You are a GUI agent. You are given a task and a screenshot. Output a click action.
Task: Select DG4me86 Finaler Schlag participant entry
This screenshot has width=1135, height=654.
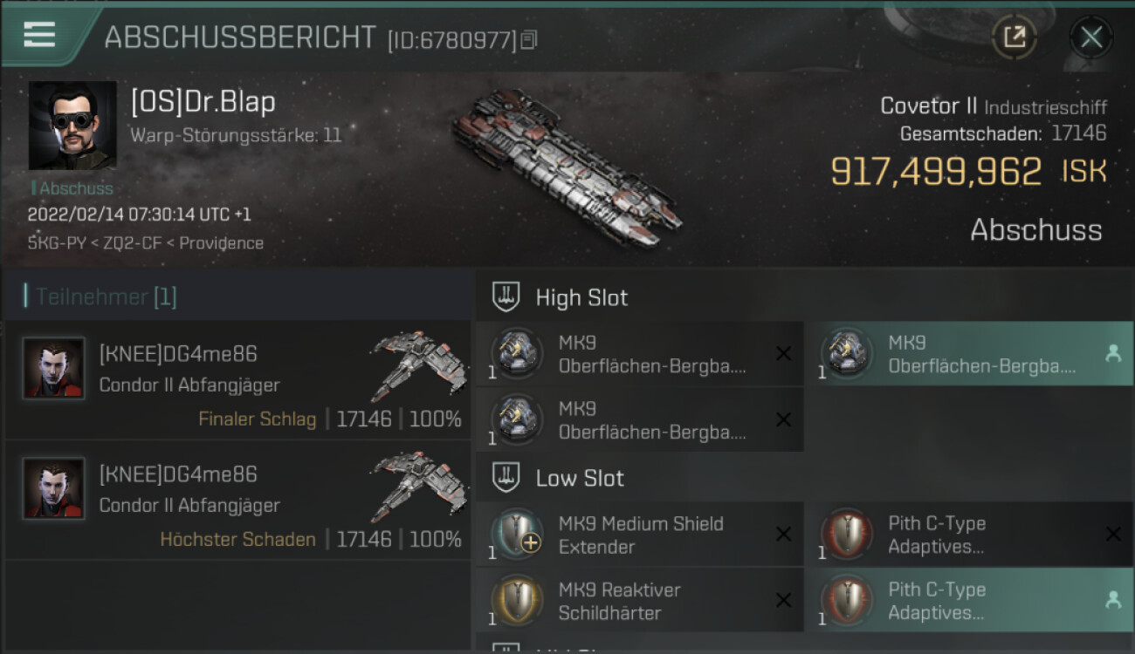(237, 380)
